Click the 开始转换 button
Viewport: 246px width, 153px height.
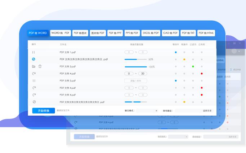click(43, 111)
